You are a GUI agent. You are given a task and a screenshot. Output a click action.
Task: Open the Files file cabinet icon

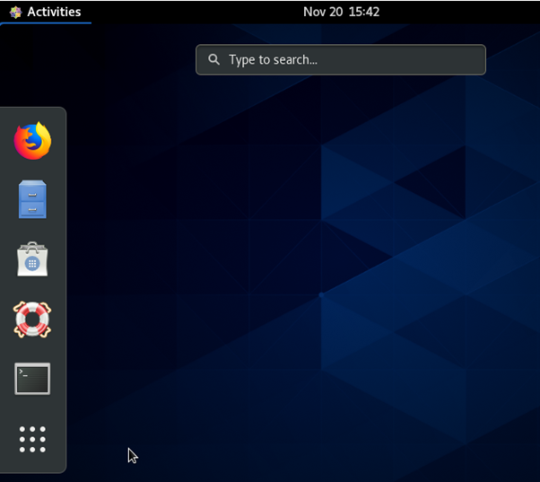[x=32, y=199]
